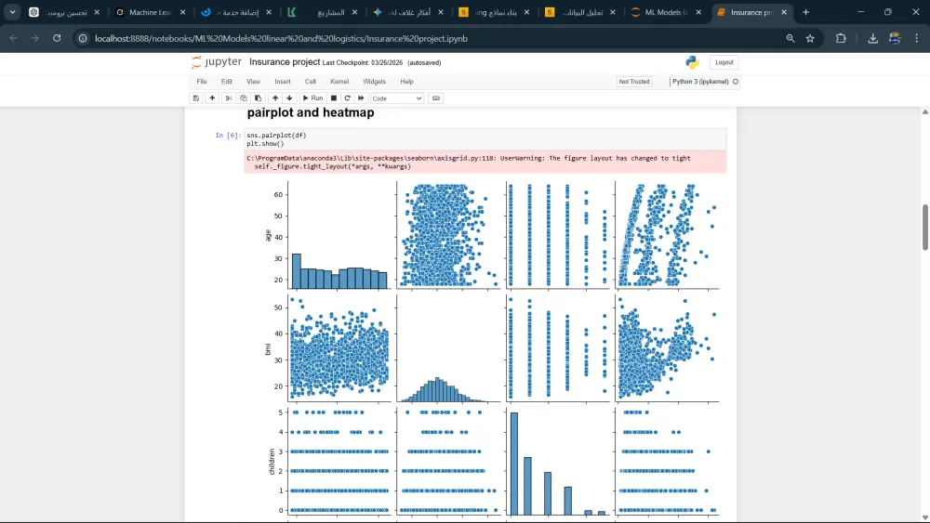
Task: Move selected cell up with the arrow icon
Action: point(275,98)
